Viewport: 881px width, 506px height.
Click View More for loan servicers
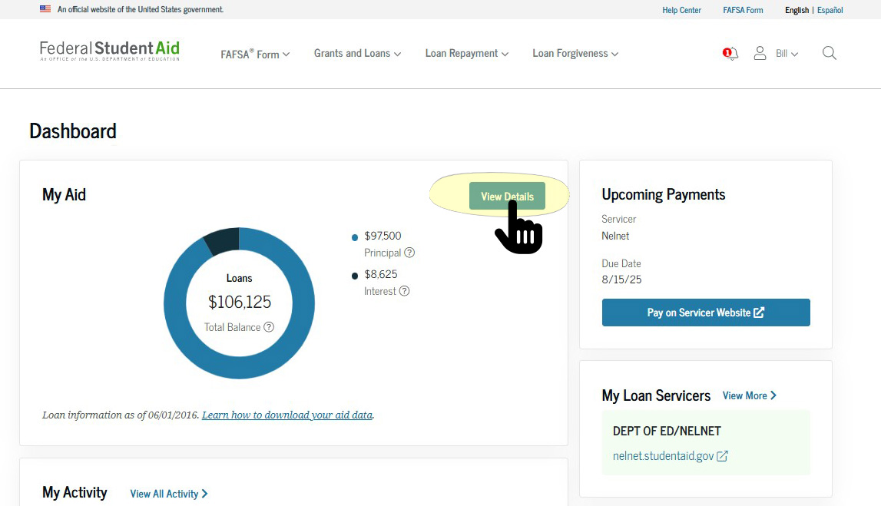(x=749, y=395)
